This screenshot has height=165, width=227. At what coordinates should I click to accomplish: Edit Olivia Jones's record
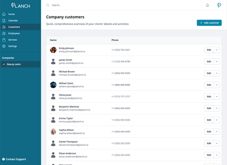click(209, 96)
